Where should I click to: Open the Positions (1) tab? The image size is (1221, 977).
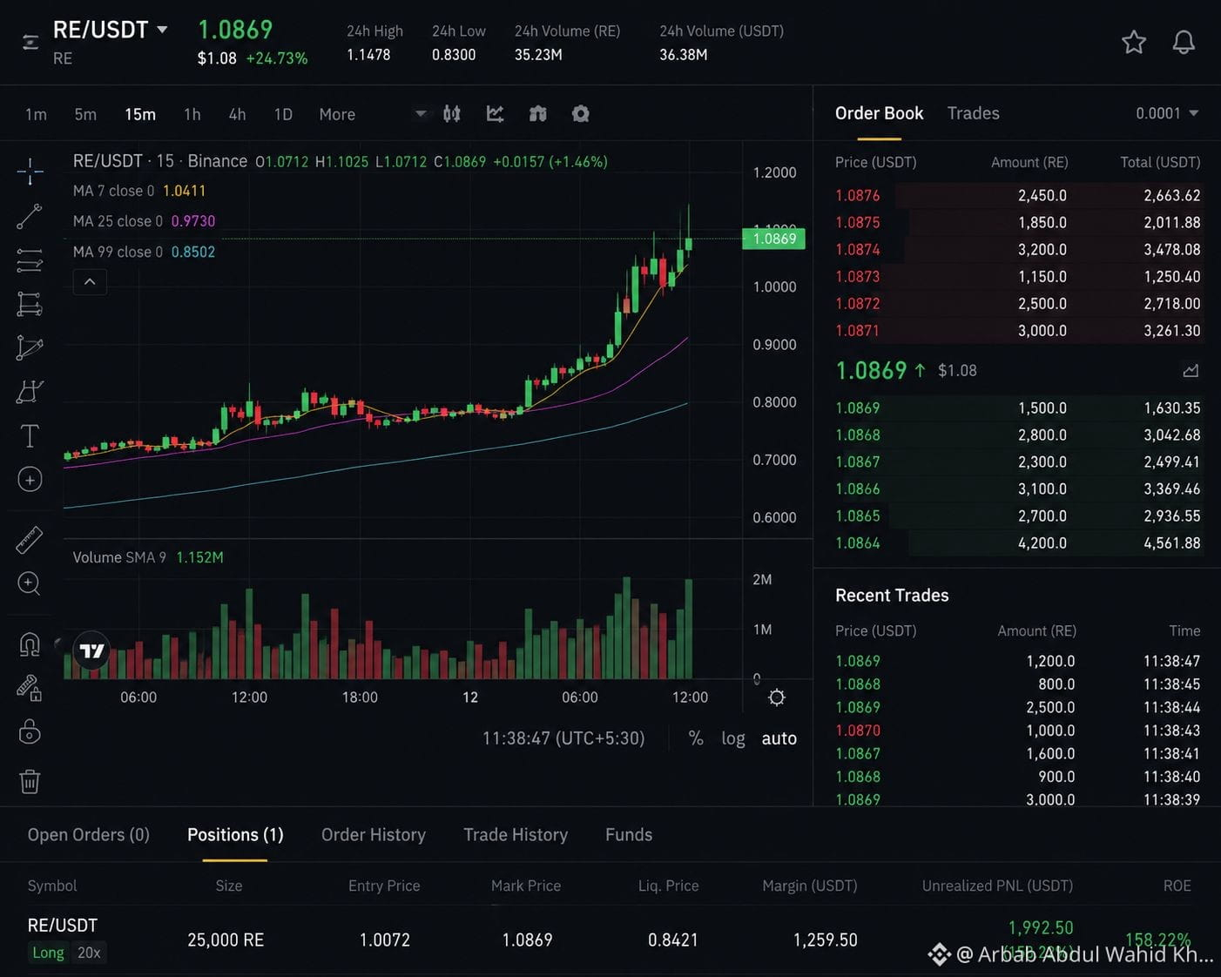coord(235,834)
